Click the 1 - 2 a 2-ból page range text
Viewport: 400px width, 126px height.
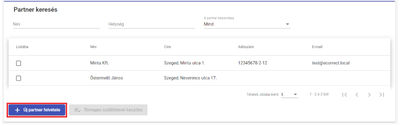point(319,94)
